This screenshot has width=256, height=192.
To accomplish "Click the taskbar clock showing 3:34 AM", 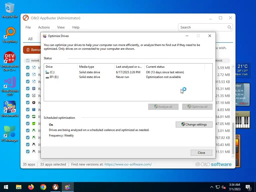I will point(234,187).
